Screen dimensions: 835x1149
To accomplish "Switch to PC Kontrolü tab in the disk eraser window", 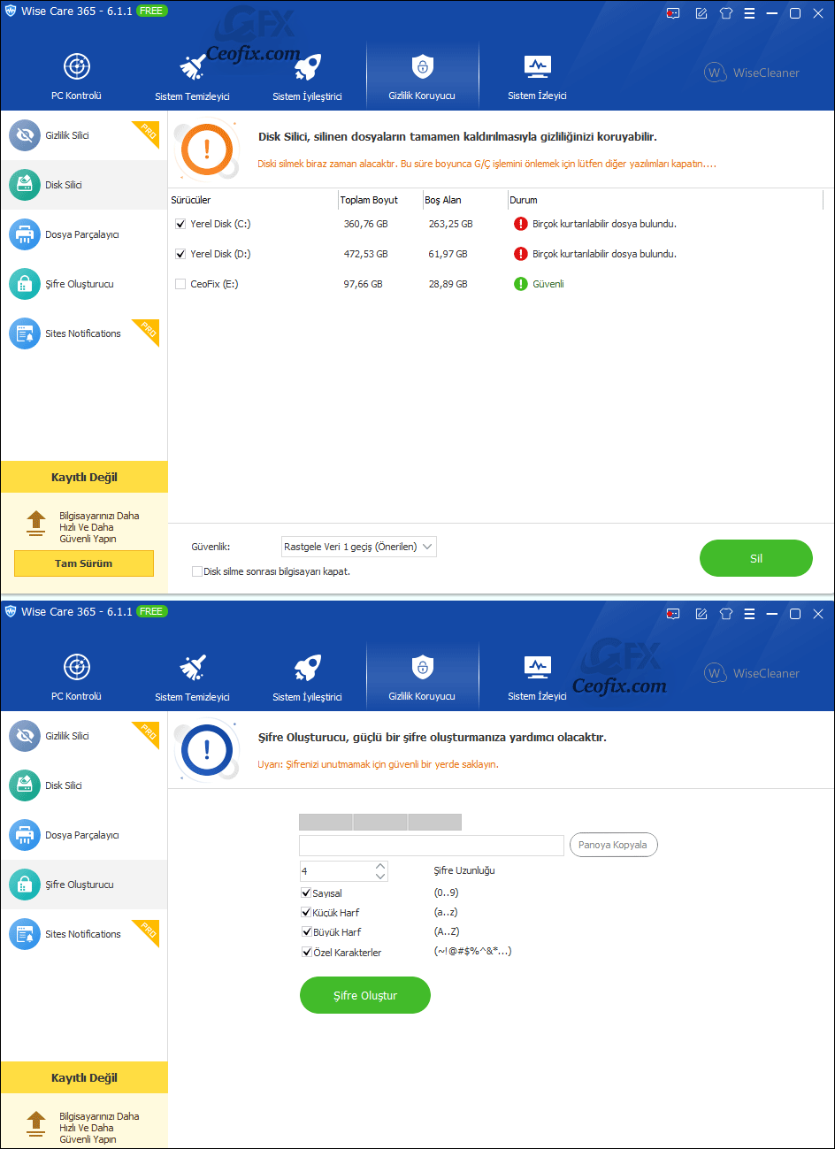I will (x=77, y=77).
